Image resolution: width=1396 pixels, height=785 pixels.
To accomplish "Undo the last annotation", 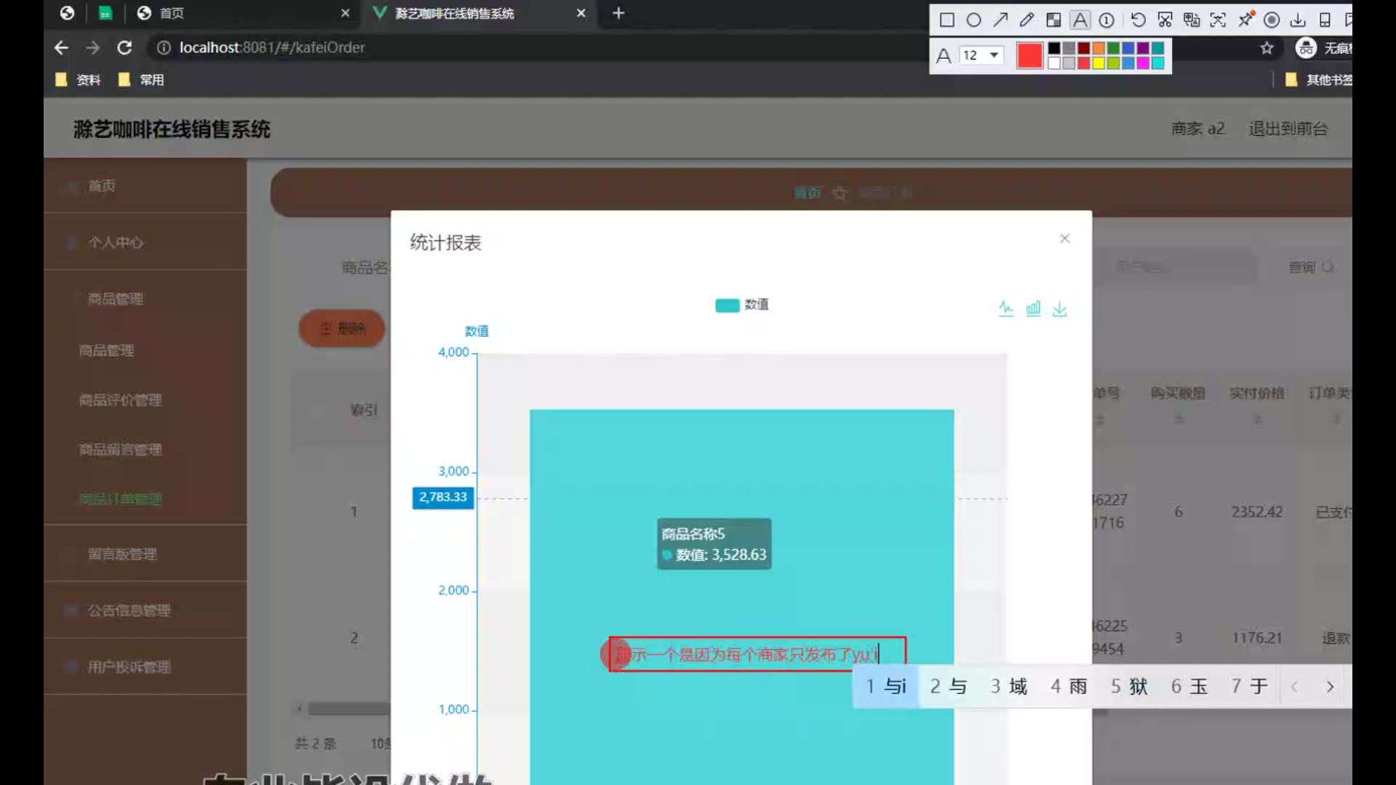I will (x=1139, y=20).
